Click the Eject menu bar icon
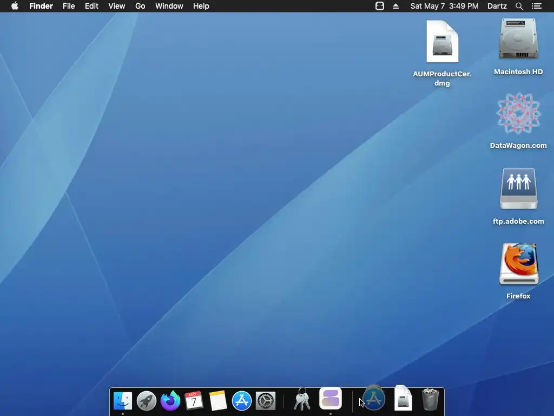This screenshot has height=416, width=554. click(395, 6)
